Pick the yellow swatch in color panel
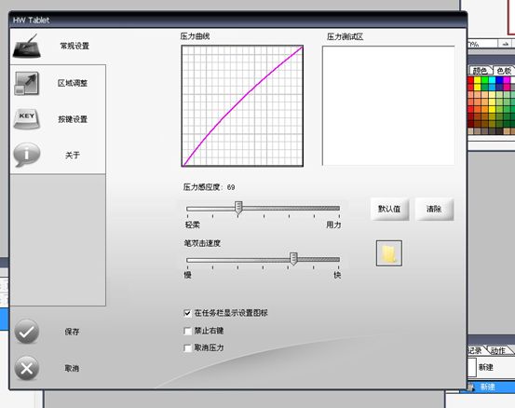515x408 pixels. (477, 80)
